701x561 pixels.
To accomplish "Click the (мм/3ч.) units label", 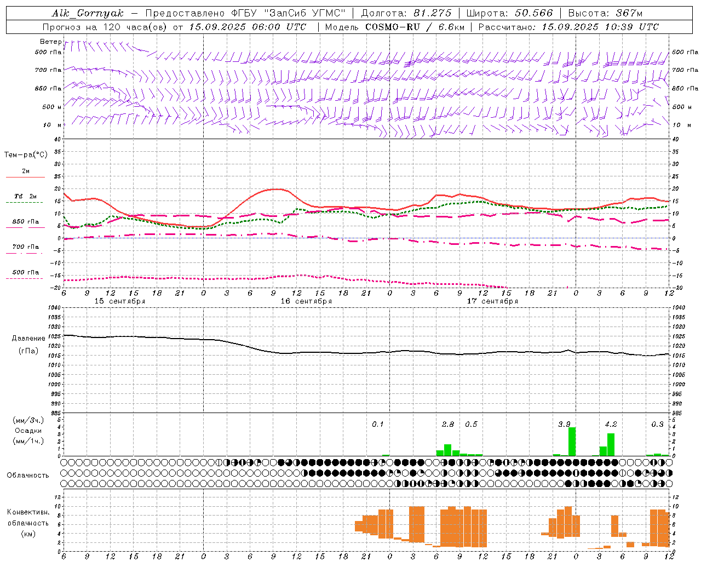I will point(28,420).
